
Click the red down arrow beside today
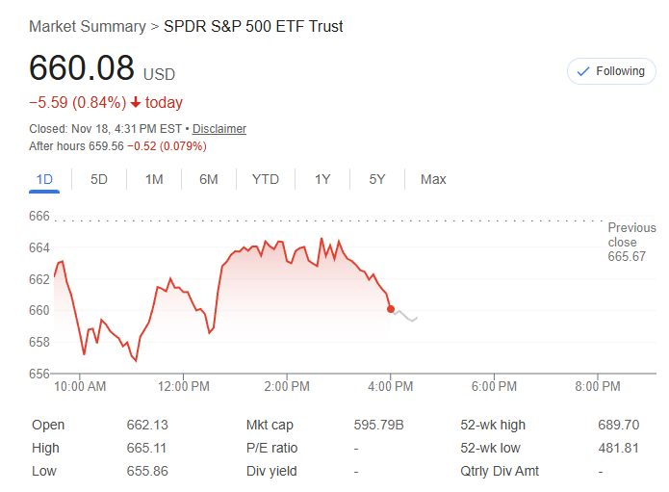136,103
